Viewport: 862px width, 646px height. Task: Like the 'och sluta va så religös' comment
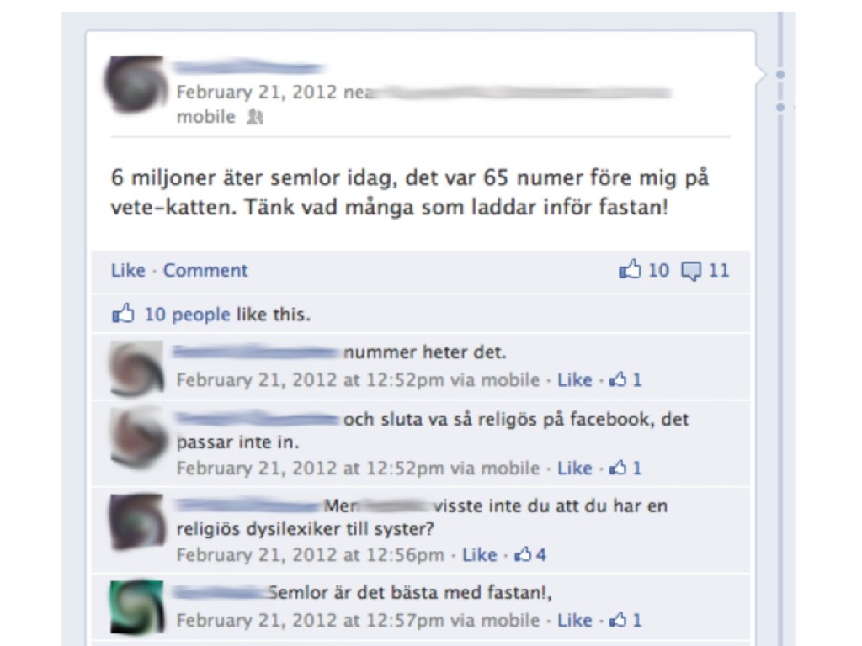574,468
